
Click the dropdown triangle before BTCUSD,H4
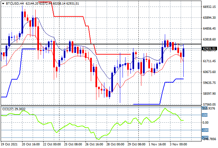pyautogui.click(x=3, y=4)
